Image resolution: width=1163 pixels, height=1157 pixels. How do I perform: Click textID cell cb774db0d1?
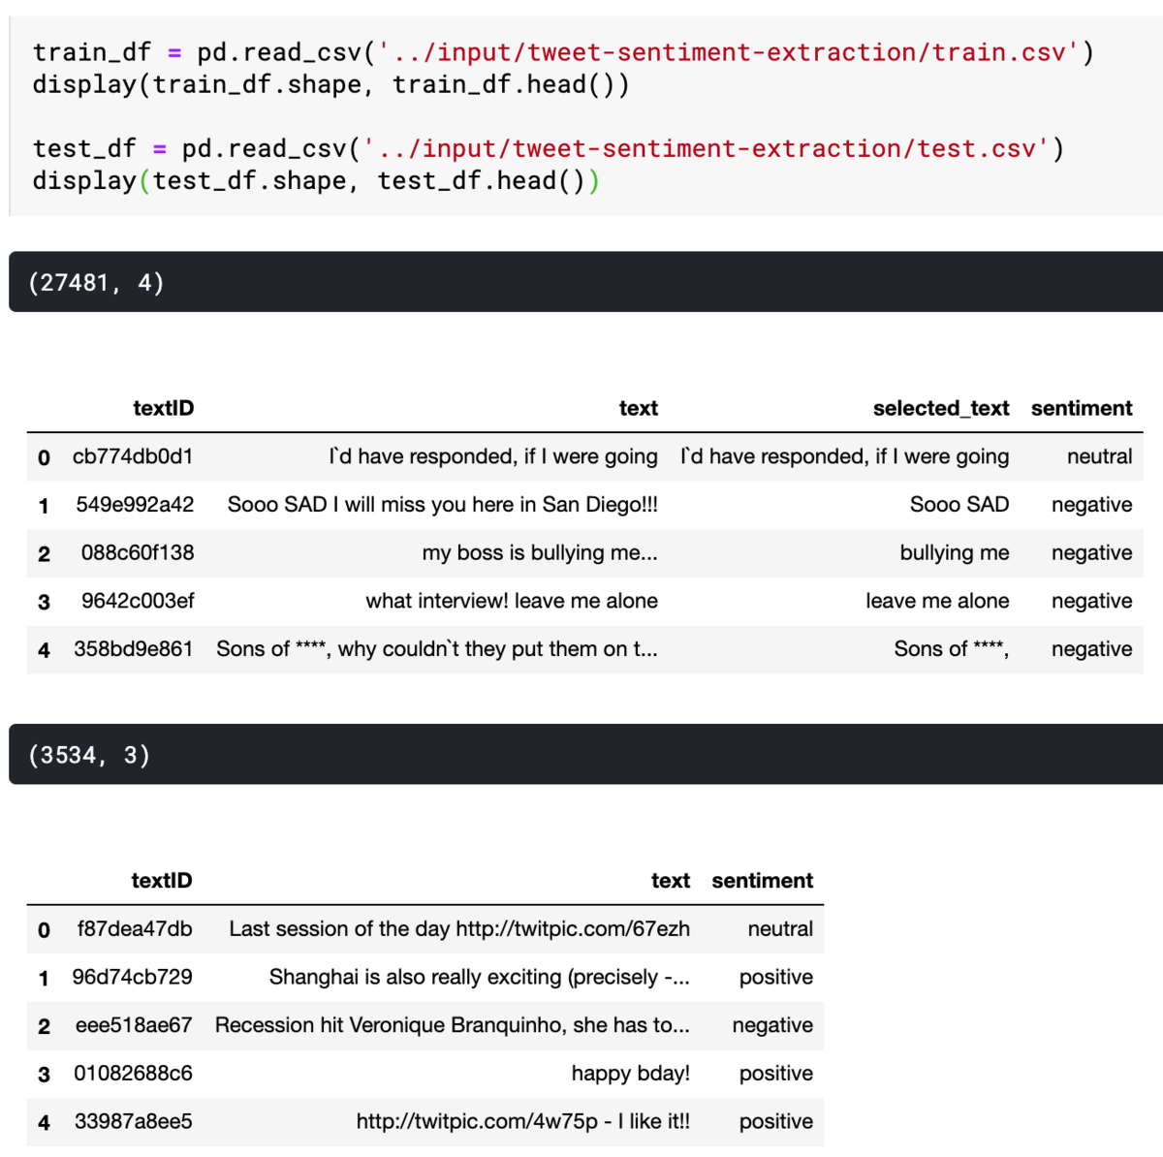click(x=133, y=456)
